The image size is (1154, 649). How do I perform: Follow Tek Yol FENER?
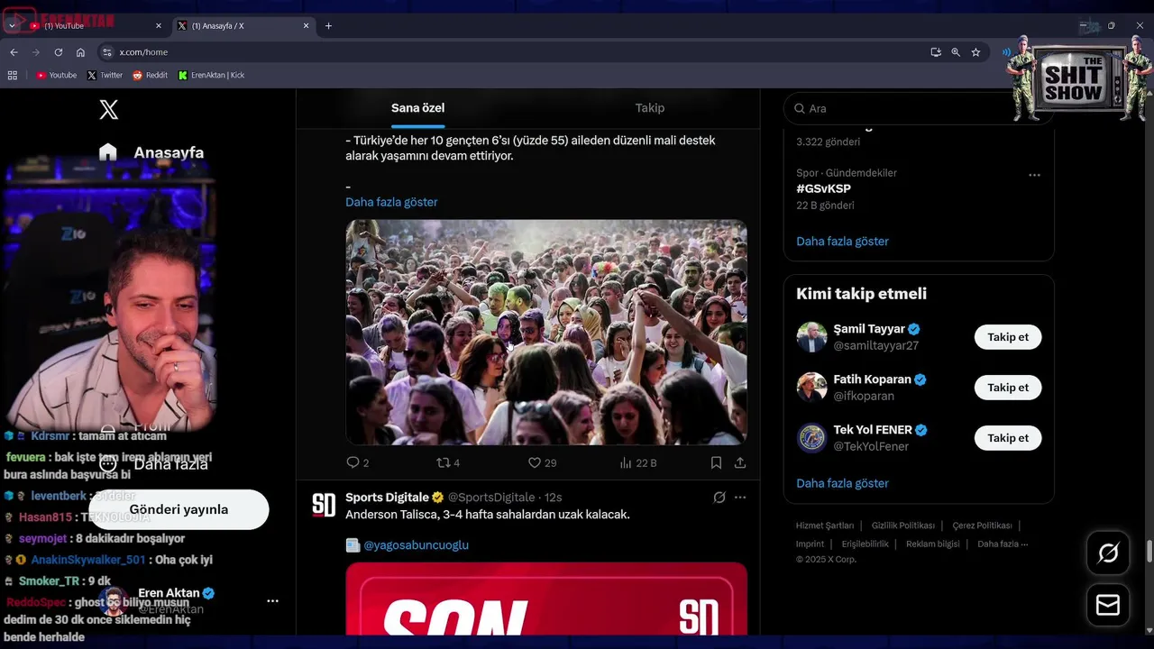(1008, 438)
